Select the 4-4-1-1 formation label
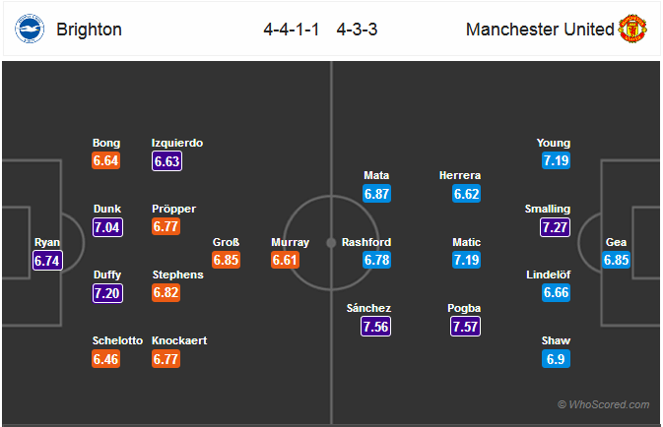 tap(292, 30)
